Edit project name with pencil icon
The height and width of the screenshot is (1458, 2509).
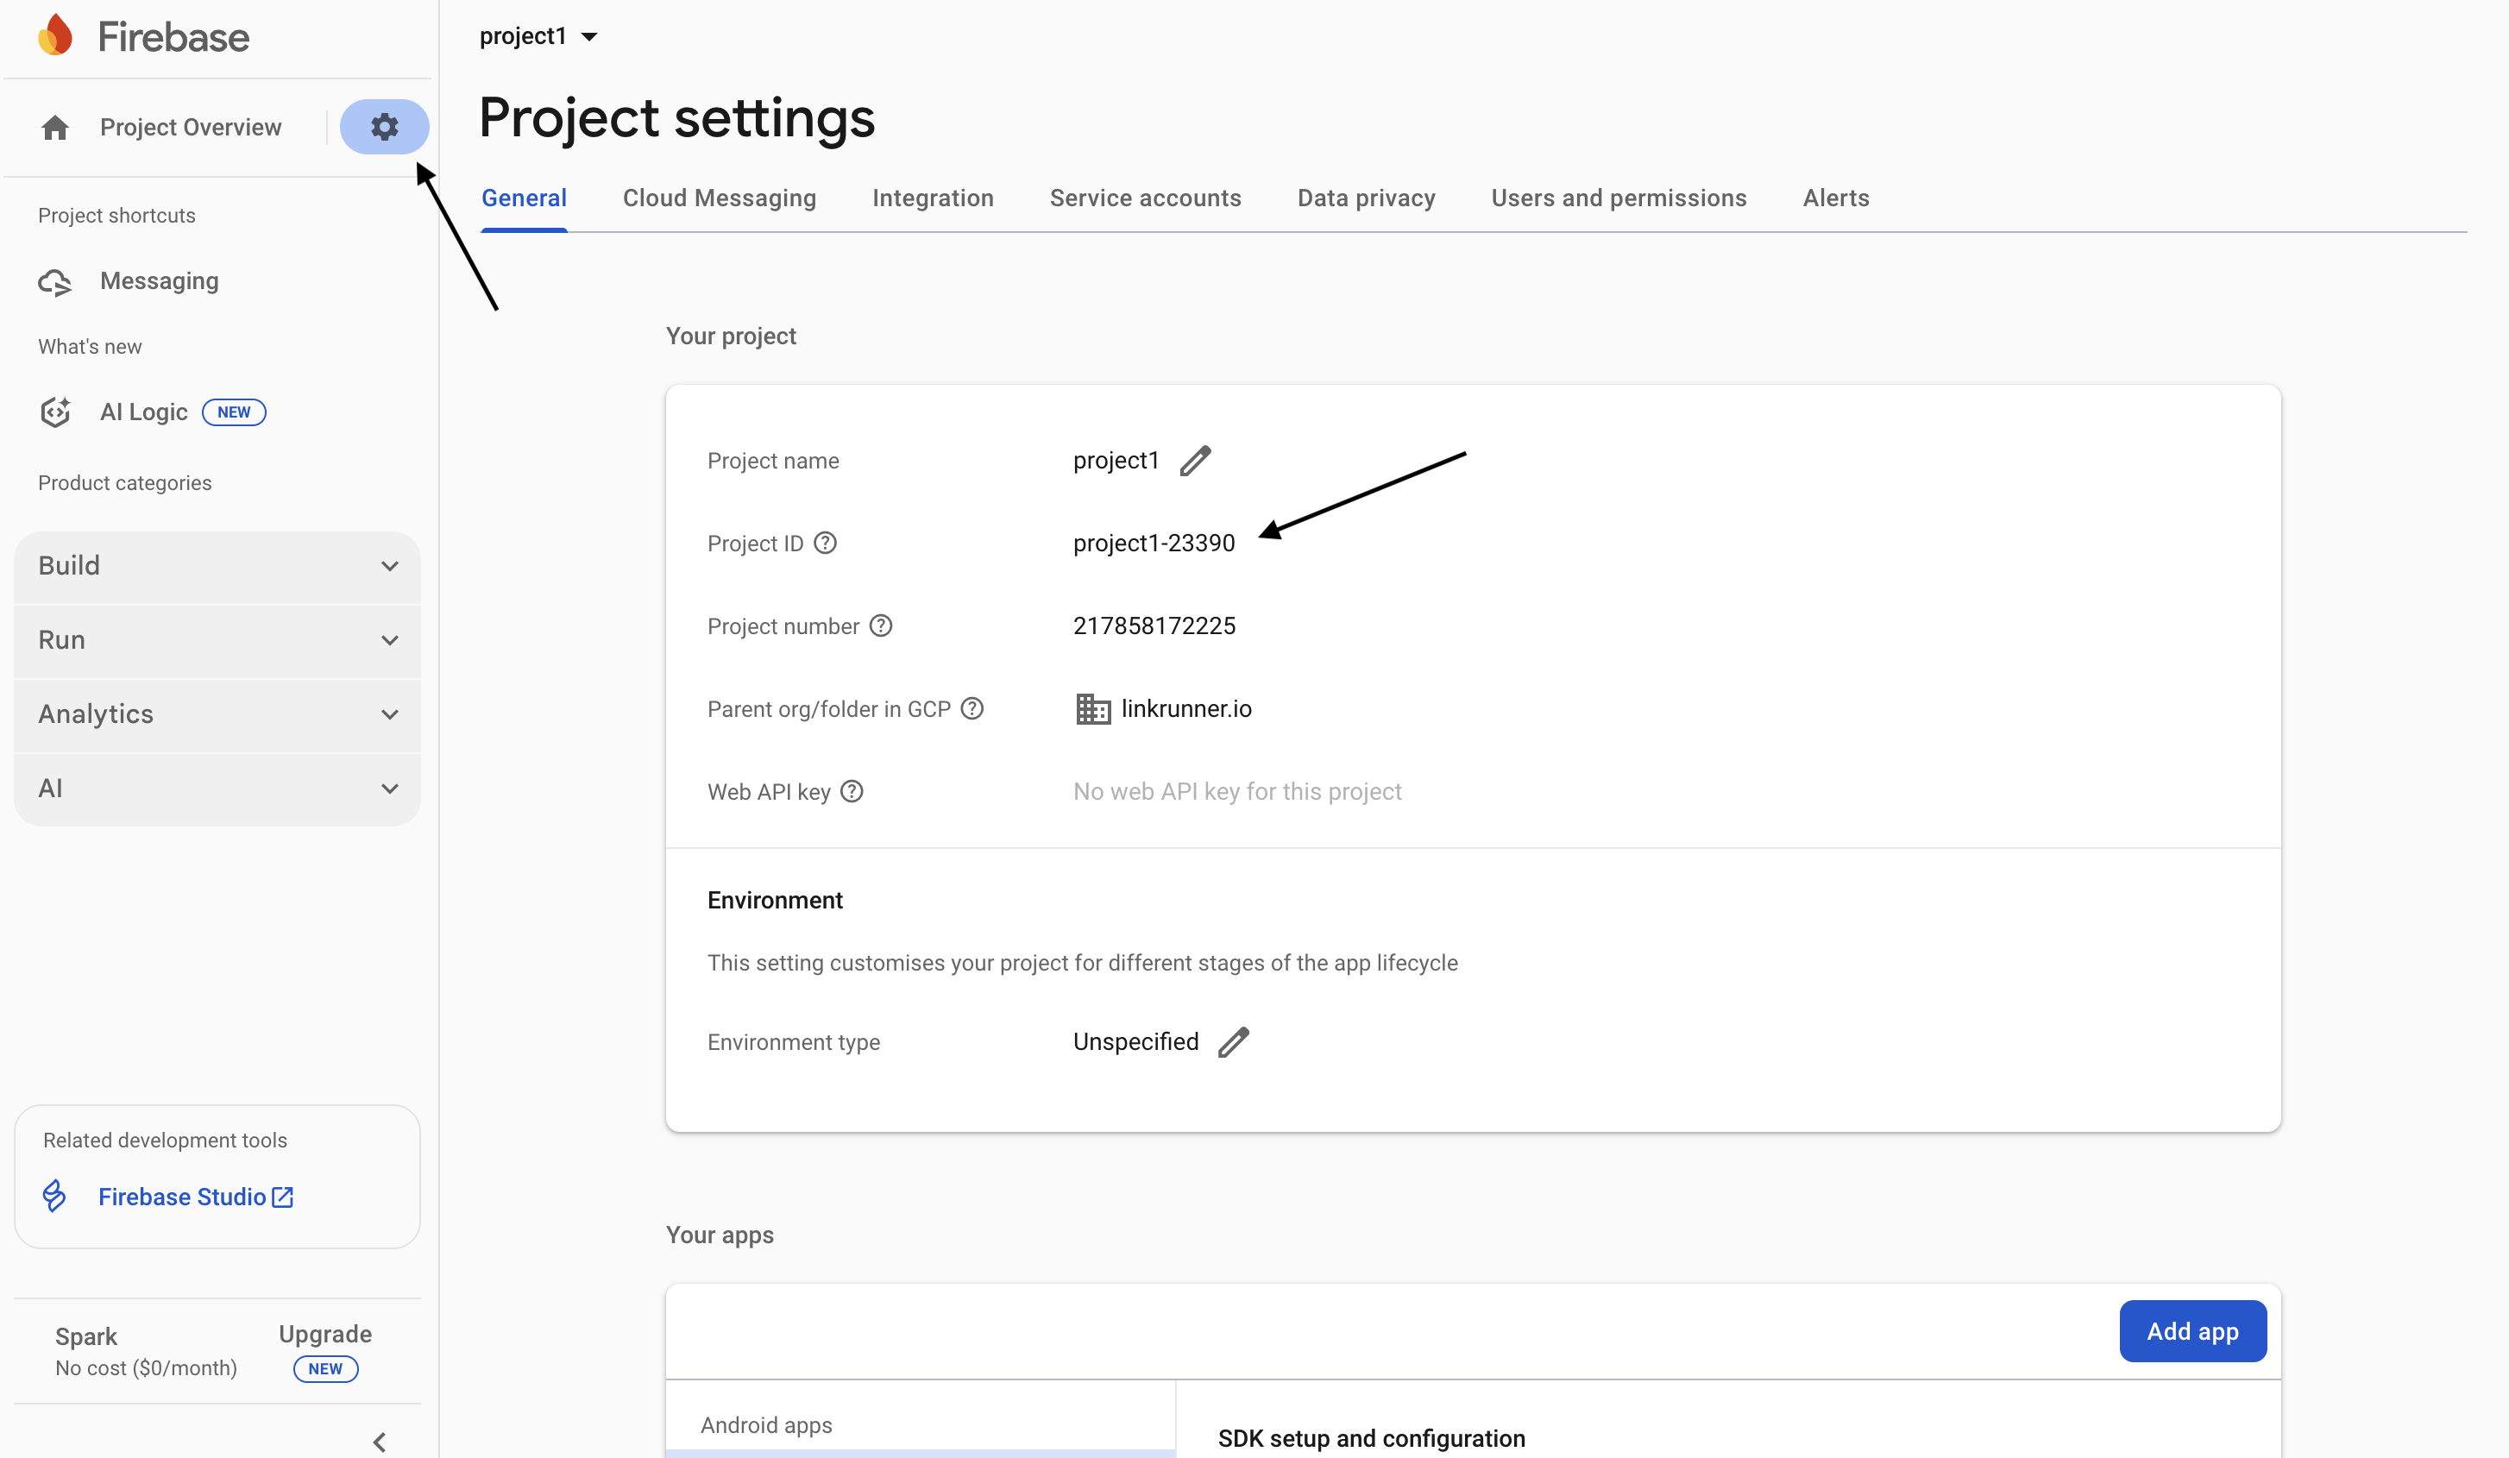[x=1195, y=461]
